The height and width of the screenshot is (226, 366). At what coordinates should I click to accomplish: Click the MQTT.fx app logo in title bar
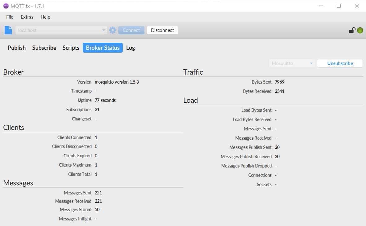tap(6, 6)
